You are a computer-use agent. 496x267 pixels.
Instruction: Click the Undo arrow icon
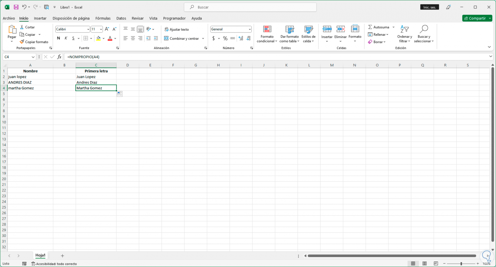[24, 7]
